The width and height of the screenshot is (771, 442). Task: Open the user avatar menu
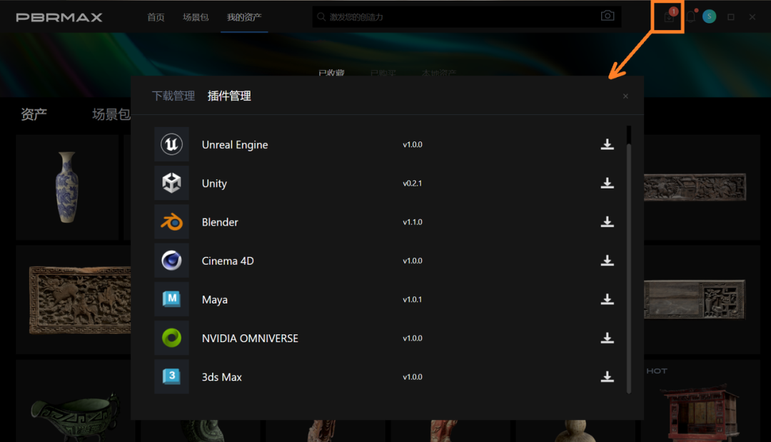(x=709, y=16)
